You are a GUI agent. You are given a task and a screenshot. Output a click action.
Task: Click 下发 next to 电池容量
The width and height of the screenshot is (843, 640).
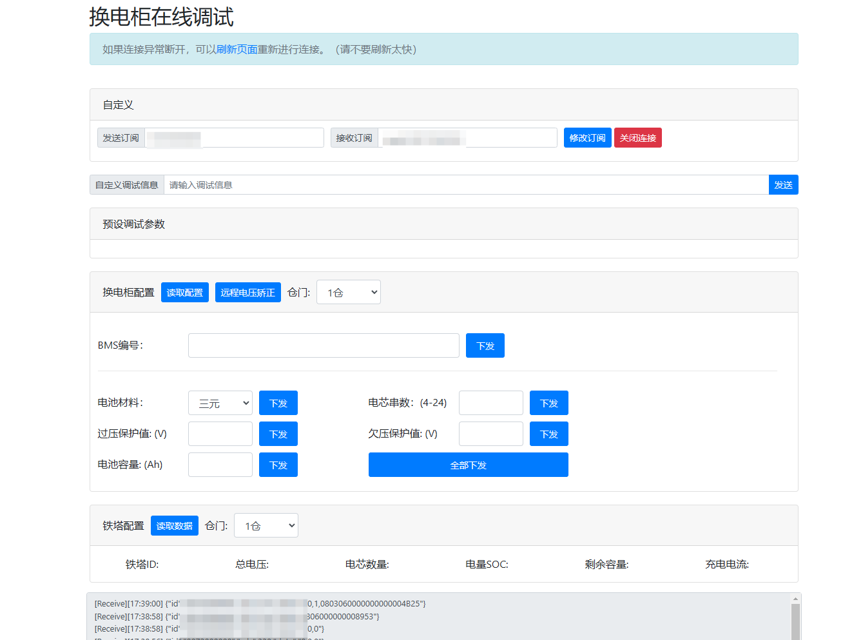point(278,465)
